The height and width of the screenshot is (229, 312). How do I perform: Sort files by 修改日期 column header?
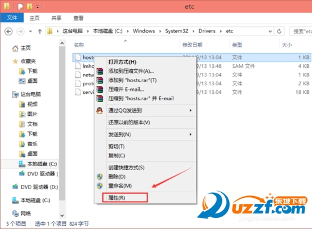tap(192, 45)
